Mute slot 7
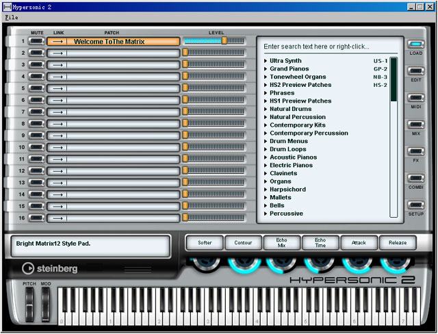The image size is (438, 334). 36,112
